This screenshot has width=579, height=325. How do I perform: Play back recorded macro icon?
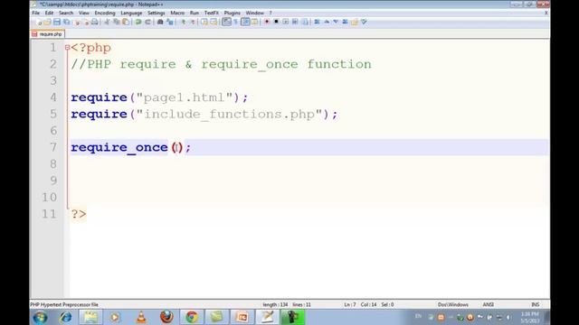coord(286,22)
